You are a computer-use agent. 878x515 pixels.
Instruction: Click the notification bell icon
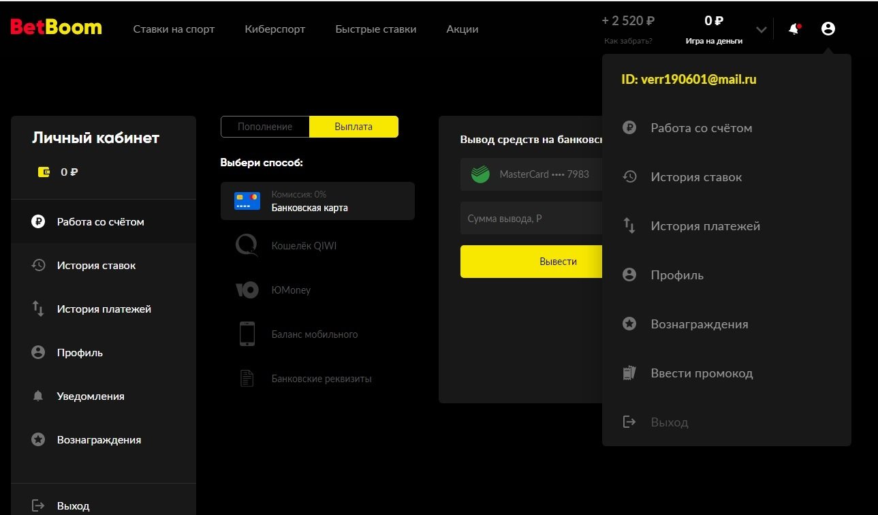coord(794,29)
